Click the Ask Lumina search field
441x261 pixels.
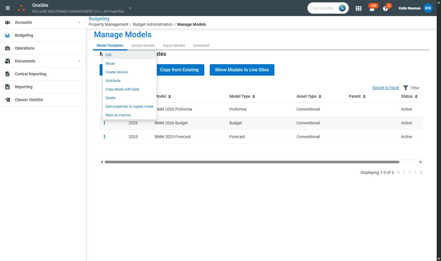coord(324,8)
